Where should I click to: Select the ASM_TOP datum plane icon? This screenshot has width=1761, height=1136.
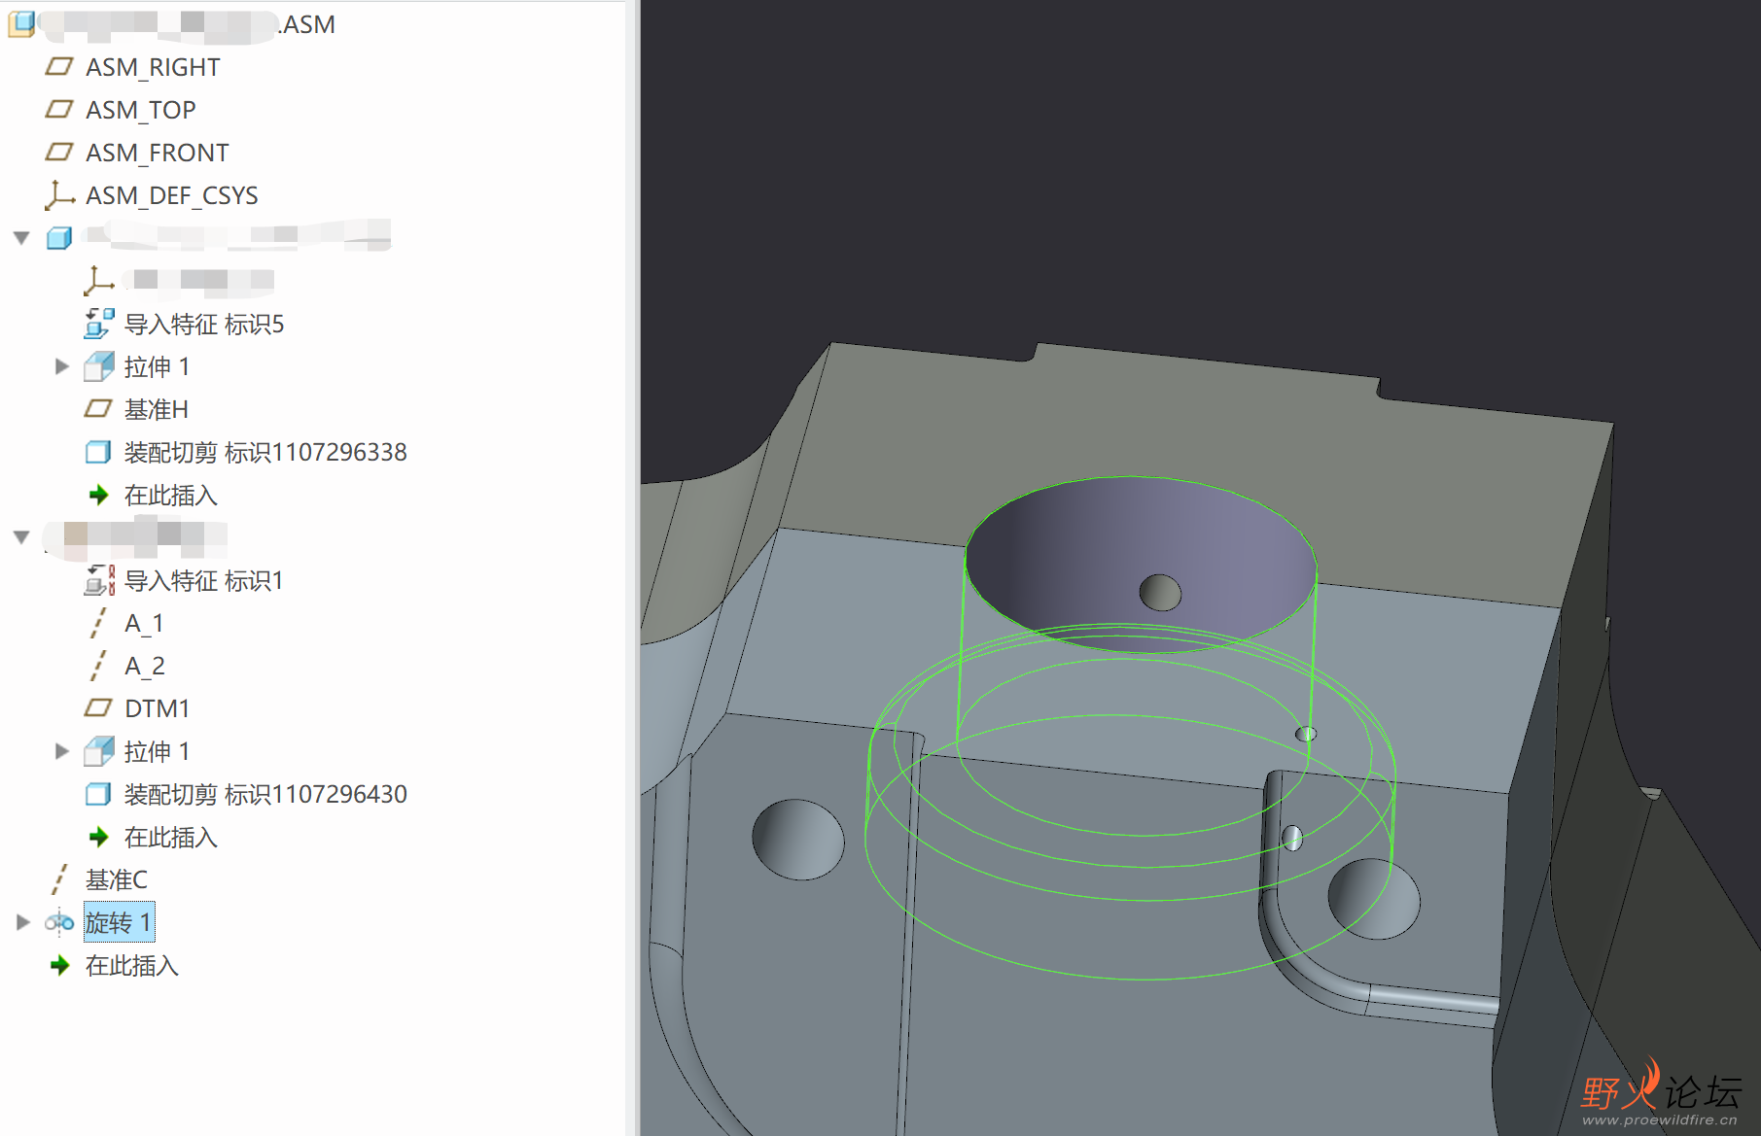coord(59,109)
